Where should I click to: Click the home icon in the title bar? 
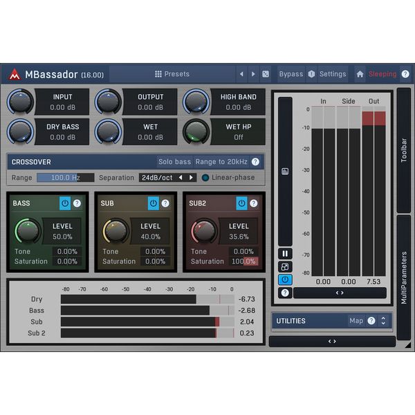click(360, 74)
